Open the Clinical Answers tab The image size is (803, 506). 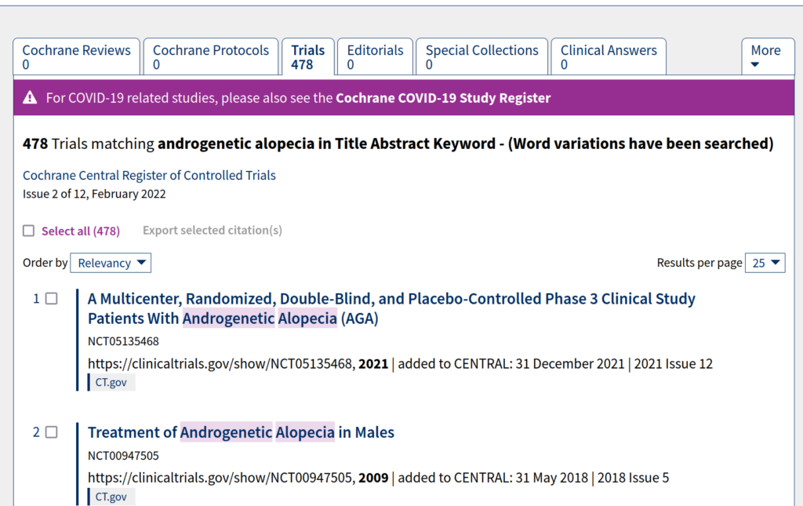click(609, 56)
